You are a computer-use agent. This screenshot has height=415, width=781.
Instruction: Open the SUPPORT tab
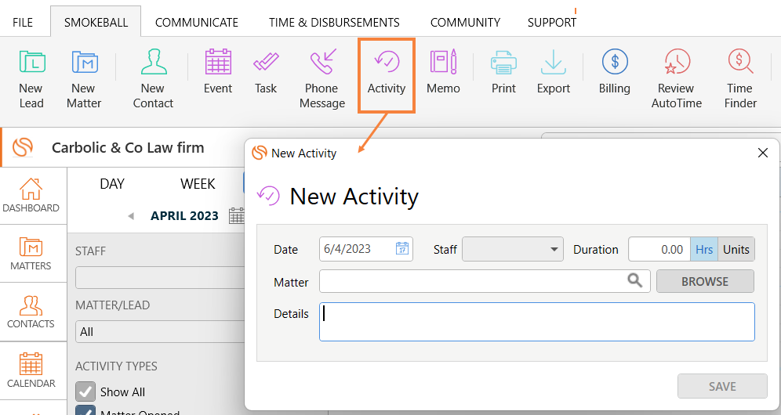pos(552,23)
